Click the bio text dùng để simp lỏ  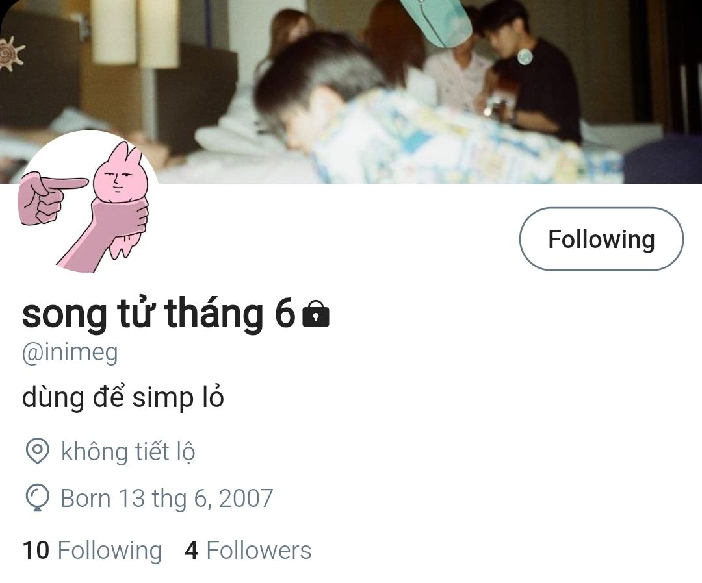pyautogui.click(x=123, y=397)
